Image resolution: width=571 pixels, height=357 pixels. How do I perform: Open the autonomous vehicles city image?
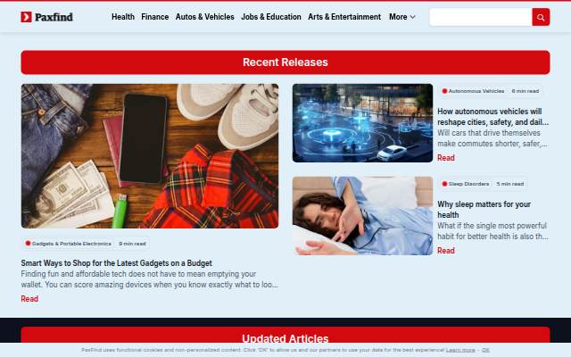[x=362, y=123]
